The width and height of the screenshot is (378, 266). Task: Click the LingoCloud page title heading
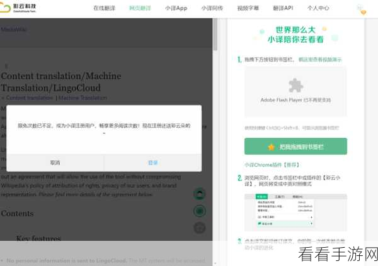[x=61, y=82]
